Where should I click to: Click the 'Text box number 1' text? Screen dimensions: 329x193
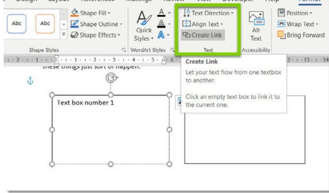click(85, 103)
